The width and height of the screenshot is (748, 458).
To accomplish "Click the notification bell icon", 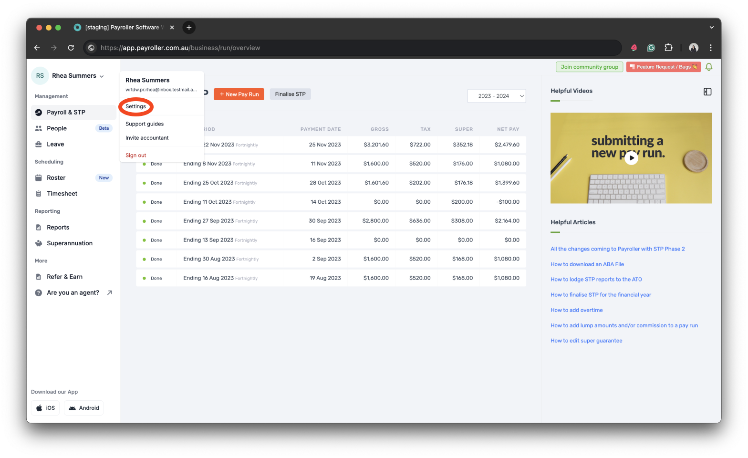I will (708, 67).
